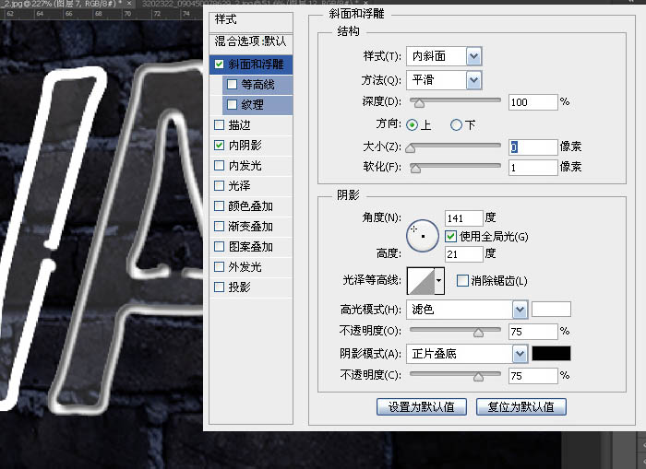Image resolution: width=646 pixels, height=469 pixels.
Task: Select direction 下 radio button
Action: (x=456, y=124)
